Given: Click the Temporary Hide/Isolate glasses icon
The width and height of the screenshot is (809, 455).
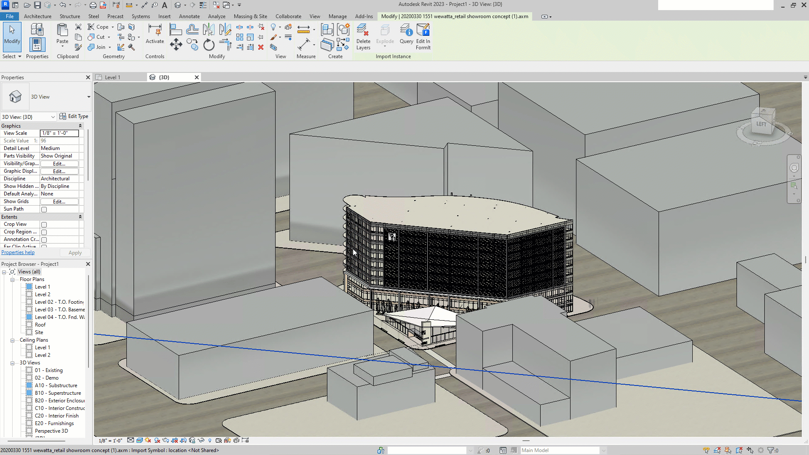Looking at the screenshot, I should point(201,440).
